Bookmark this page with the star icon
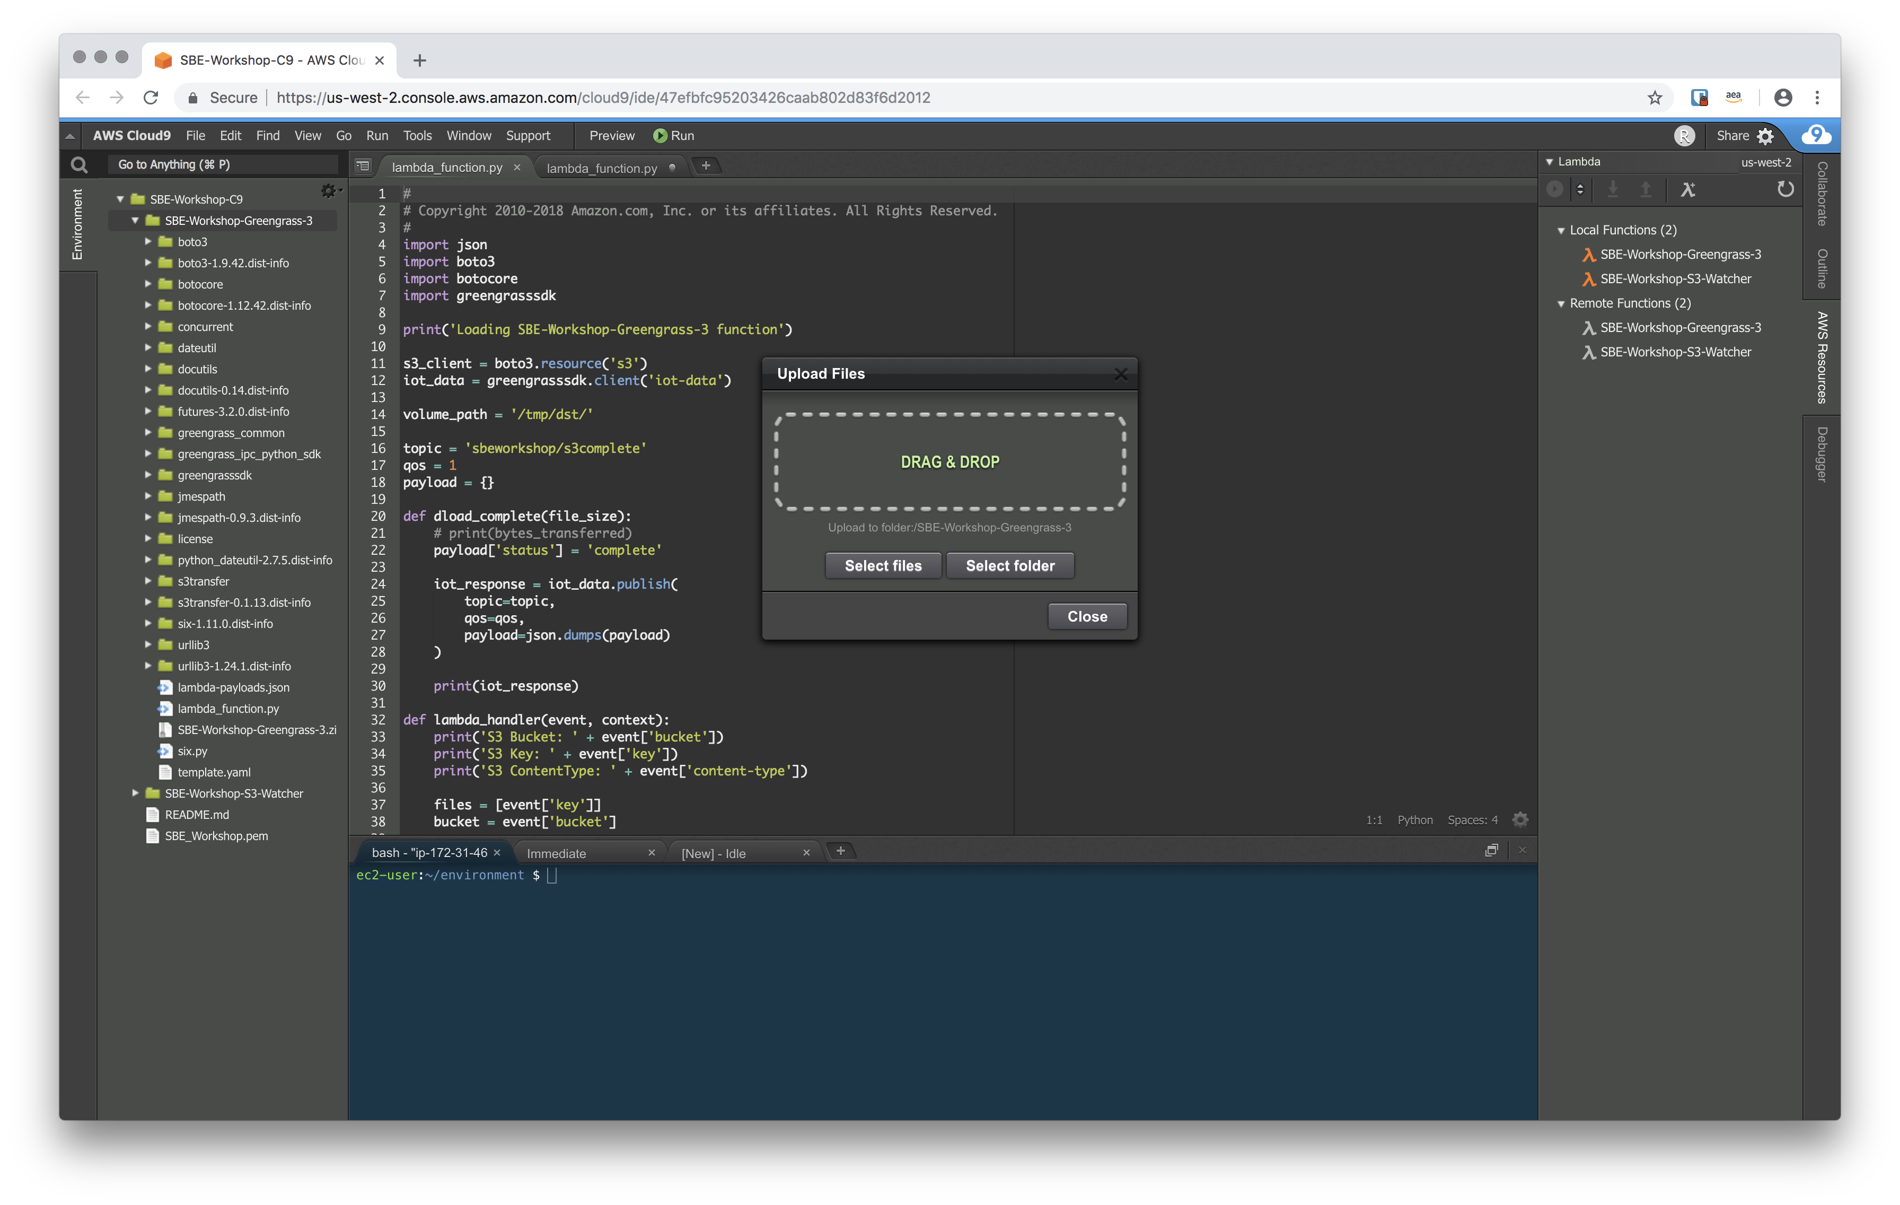The image size is (1900, 1205). [x=1655, y=98]
